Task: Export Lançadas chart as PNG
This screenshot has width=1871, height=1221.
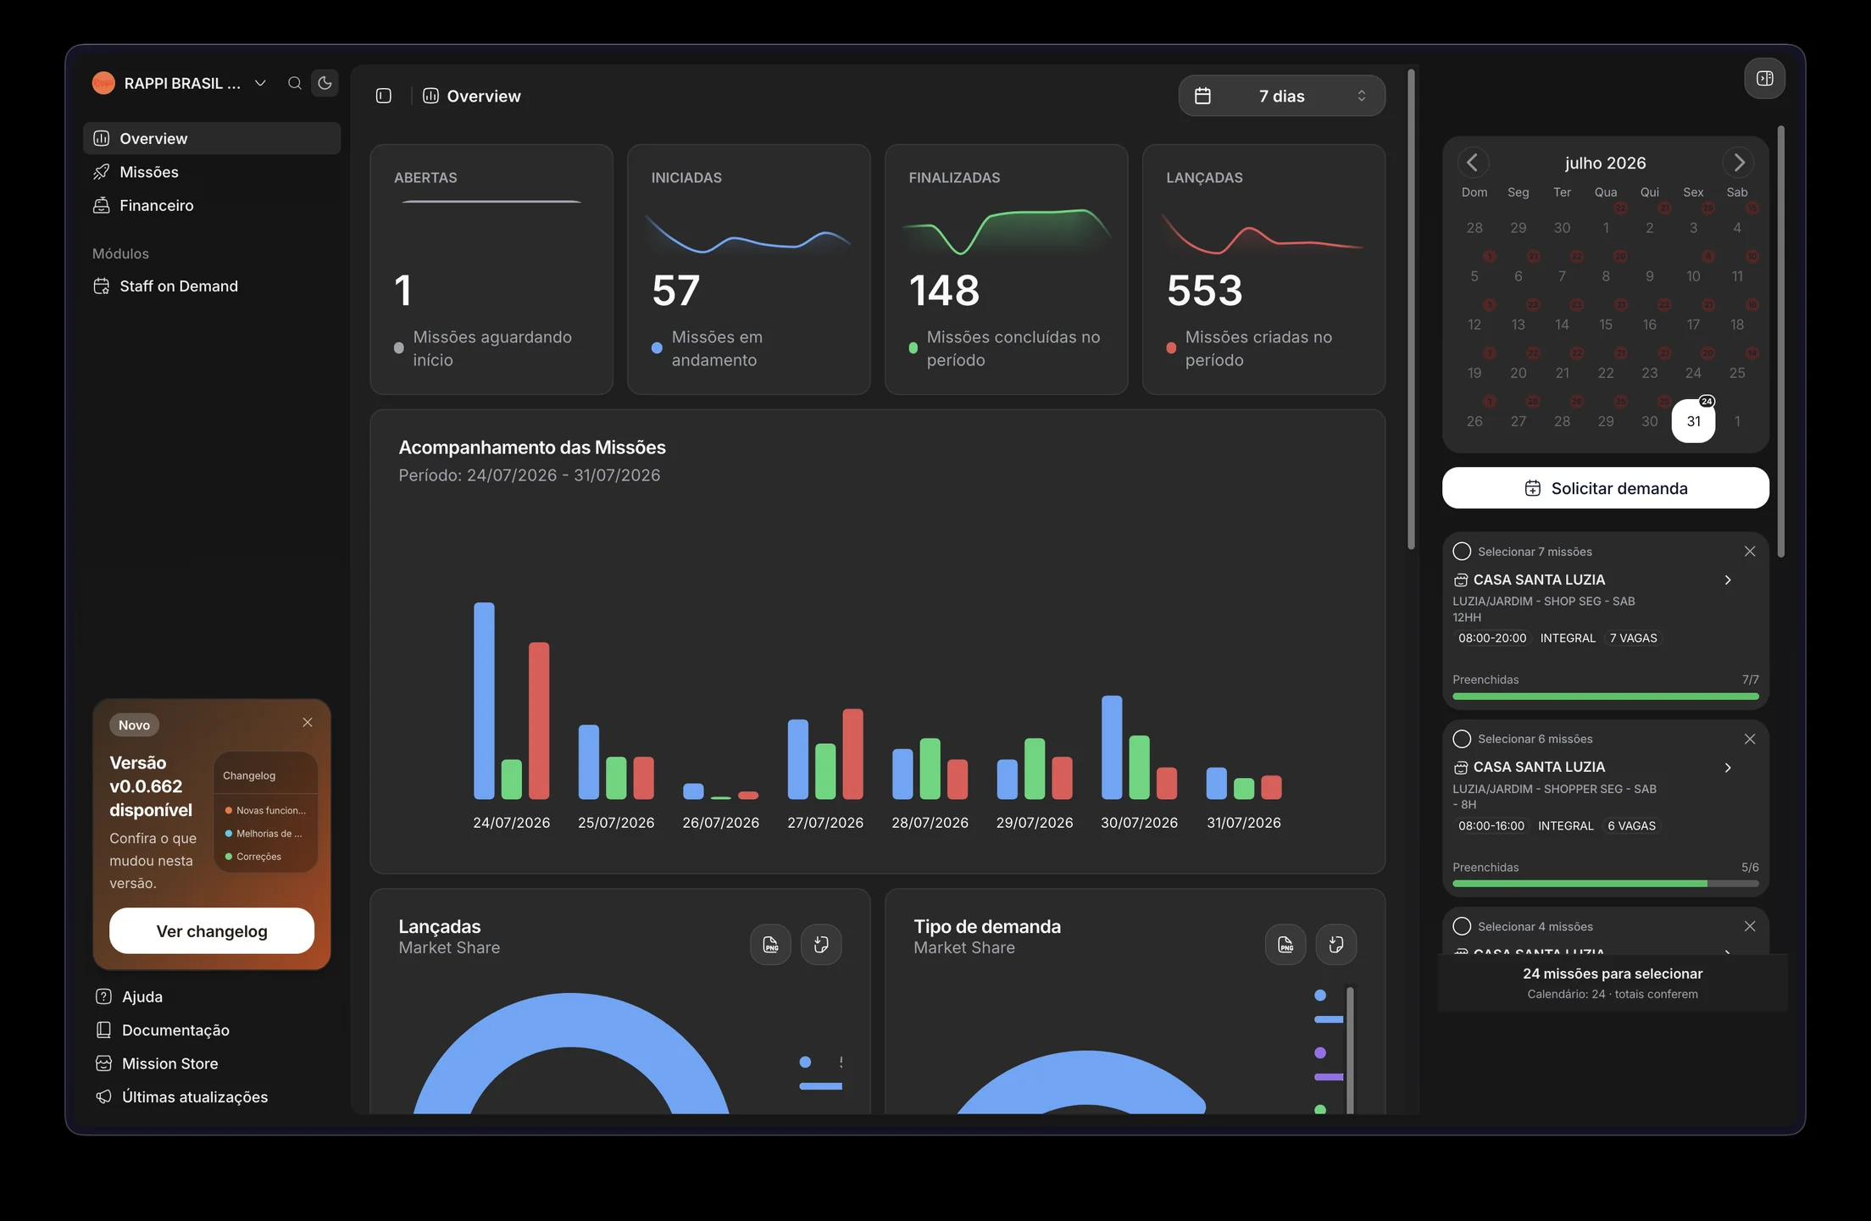Action: (770, 944)
